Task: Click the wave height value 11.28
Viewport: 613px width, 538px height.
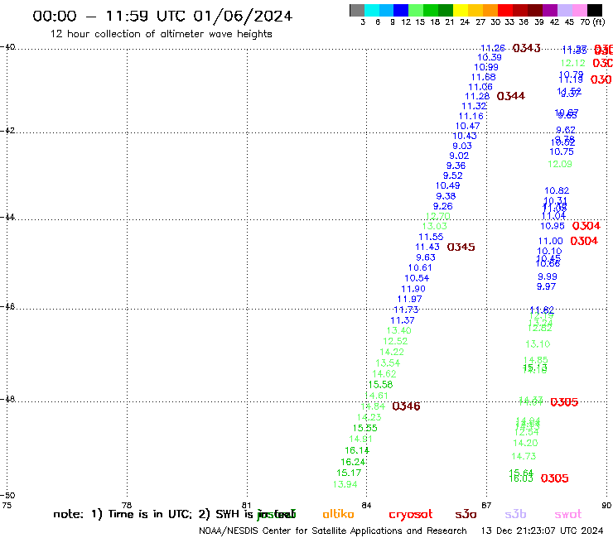Action: click(x=477, y=97)
